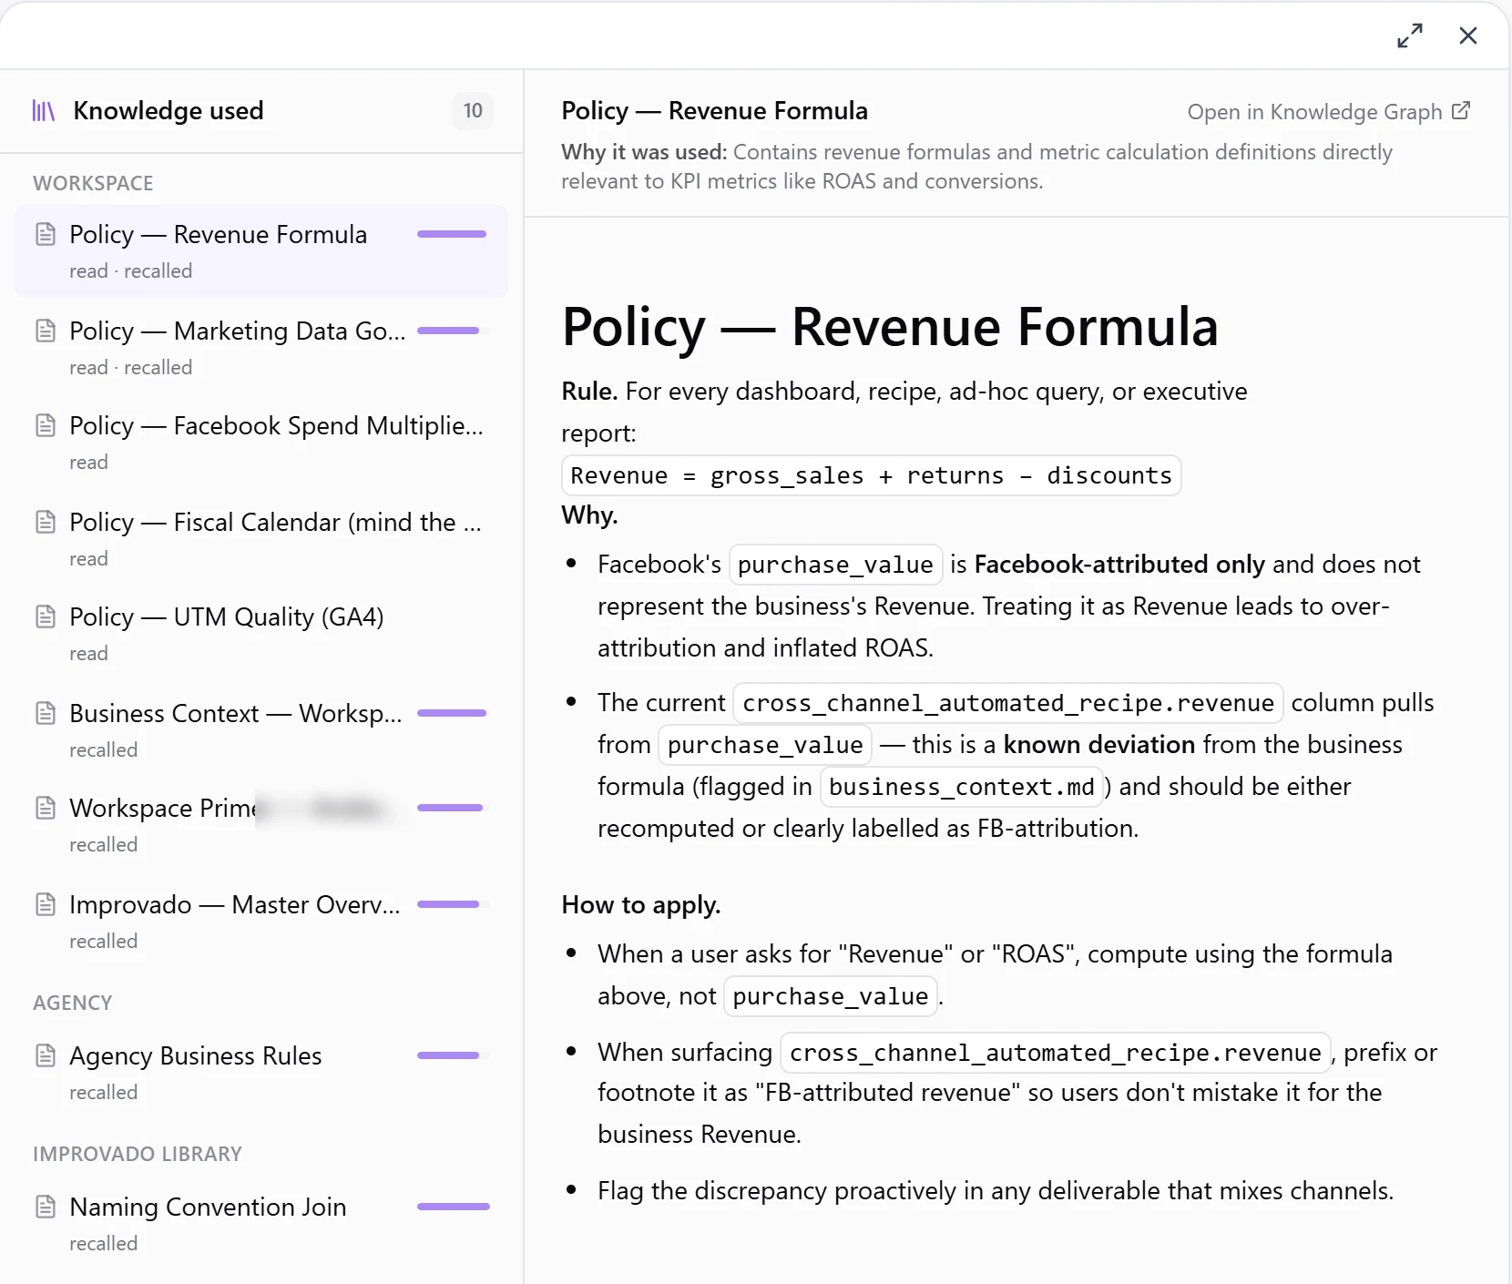The width and height of the screenshot is (1512, 1284).
Task: Click the document icon for Agency Business Rules
Action: point(46,1055)
